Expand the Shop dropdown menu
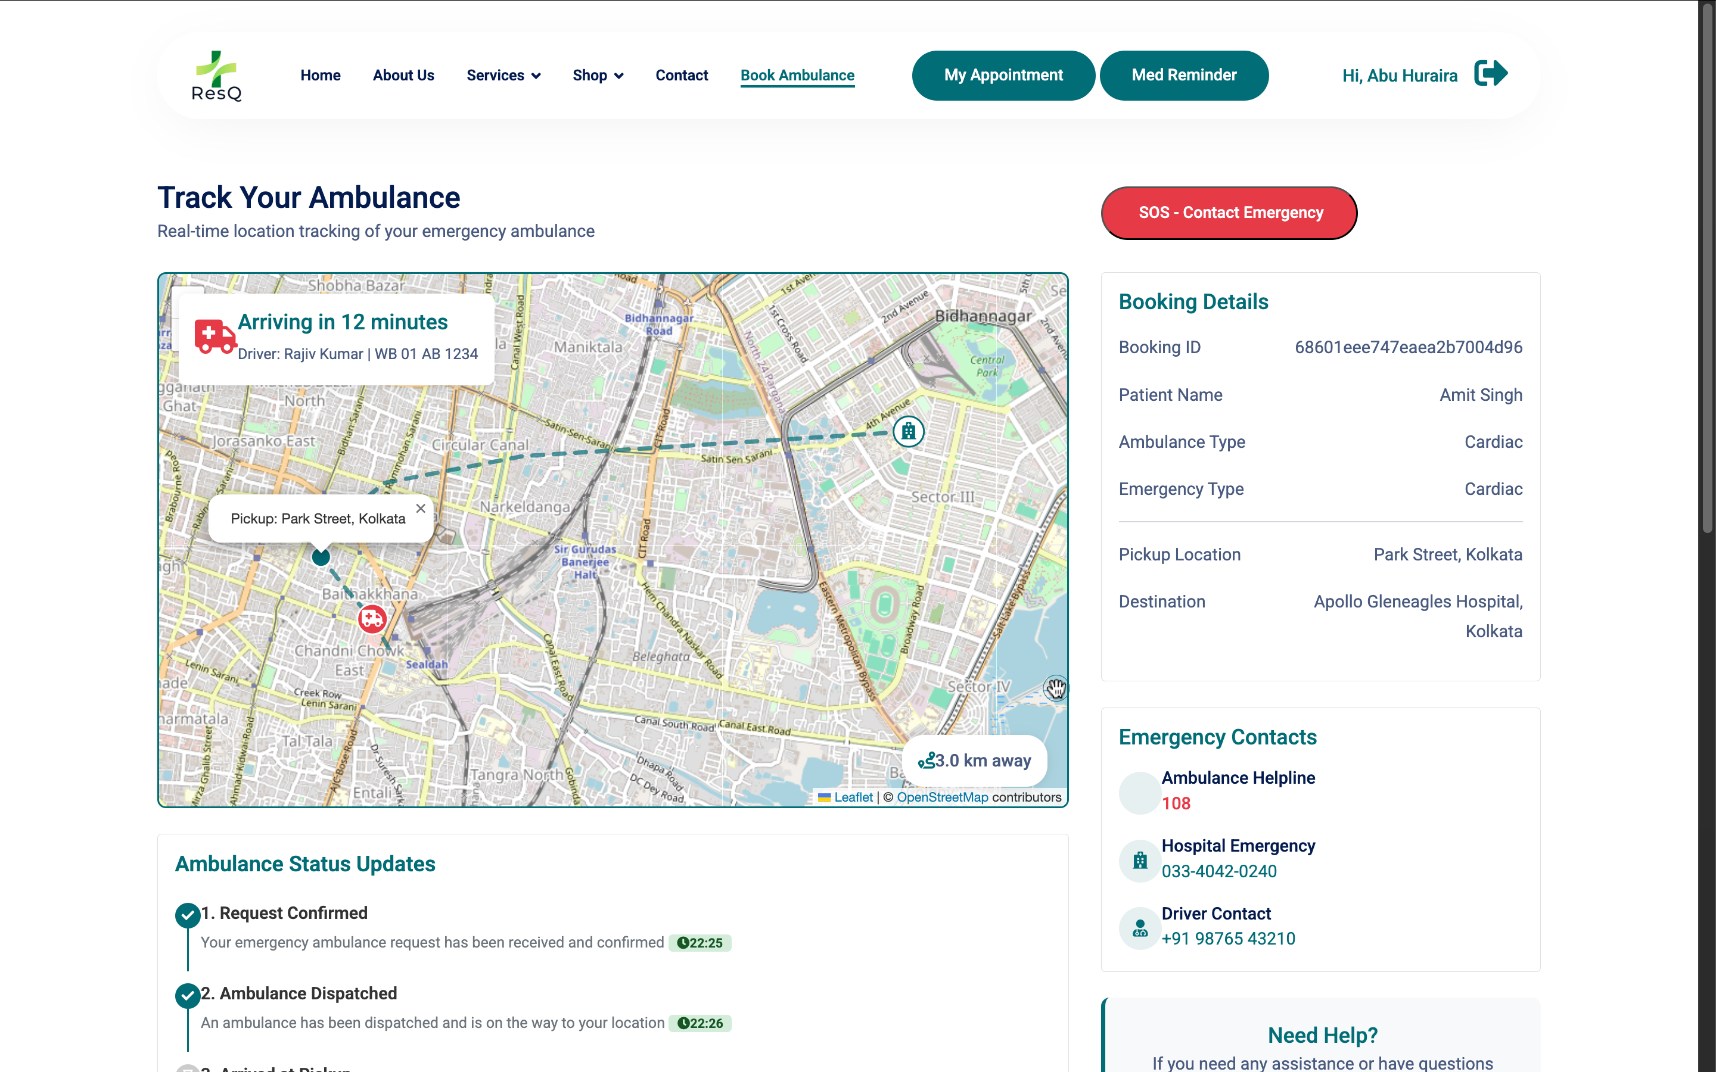 597,75
